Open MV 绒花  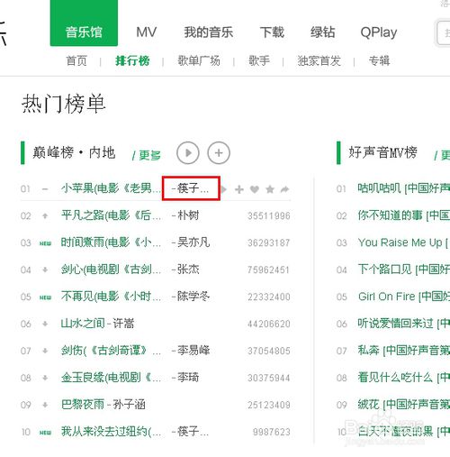click(x=403, y=405)
